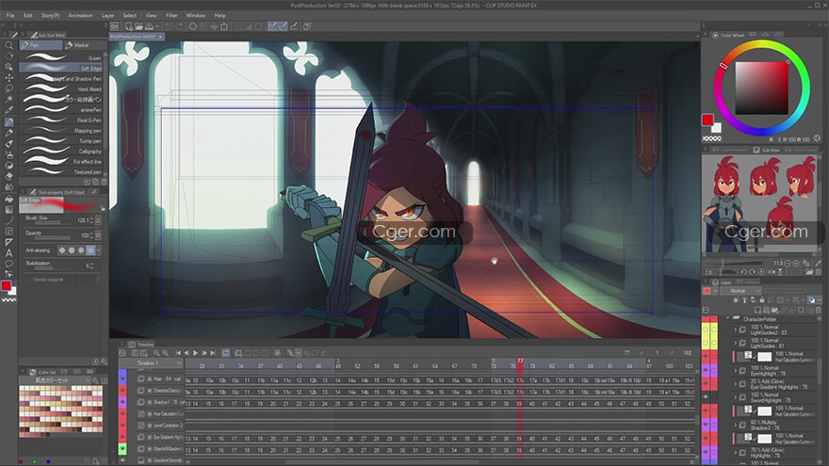829x466 pixels.
Task: Select the Move layer tool
Action: 9,77
